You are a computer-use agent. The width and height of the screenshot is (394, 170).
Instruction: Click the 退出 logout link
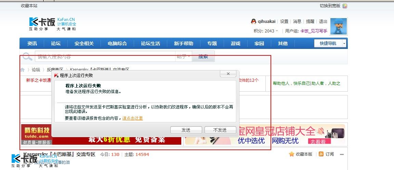323,21
